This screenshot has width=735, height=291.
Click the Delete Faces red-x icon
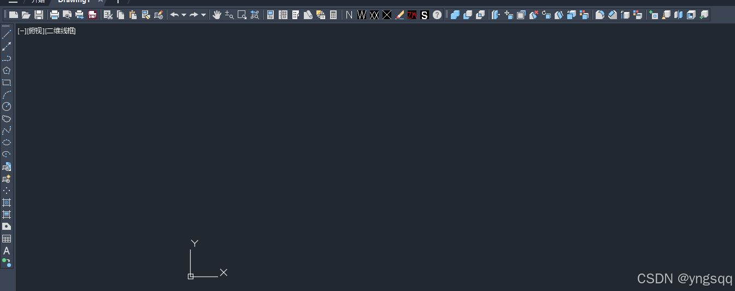click(534, 15)
